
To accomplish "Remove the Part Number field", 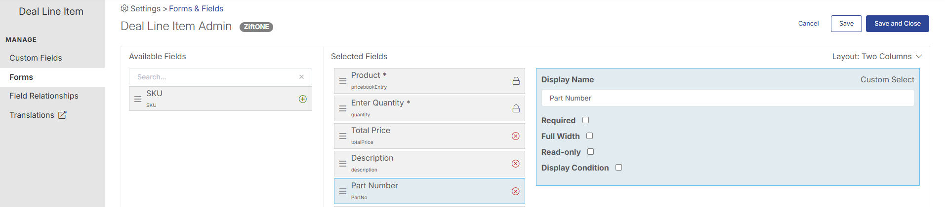I will pyautogui.click(x=516, y=191).
